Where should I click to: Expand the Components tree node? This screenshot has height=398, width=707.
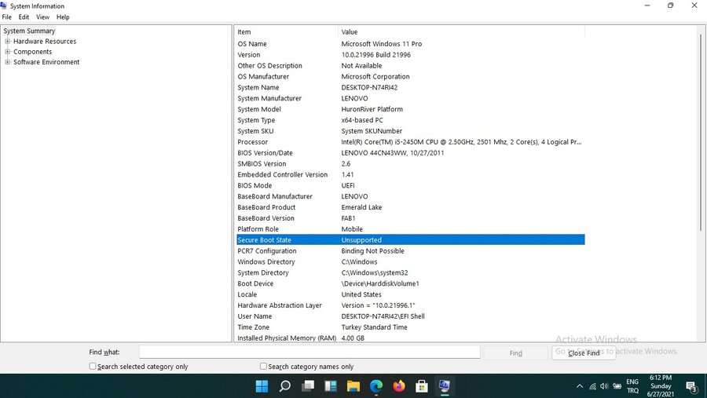8,52
